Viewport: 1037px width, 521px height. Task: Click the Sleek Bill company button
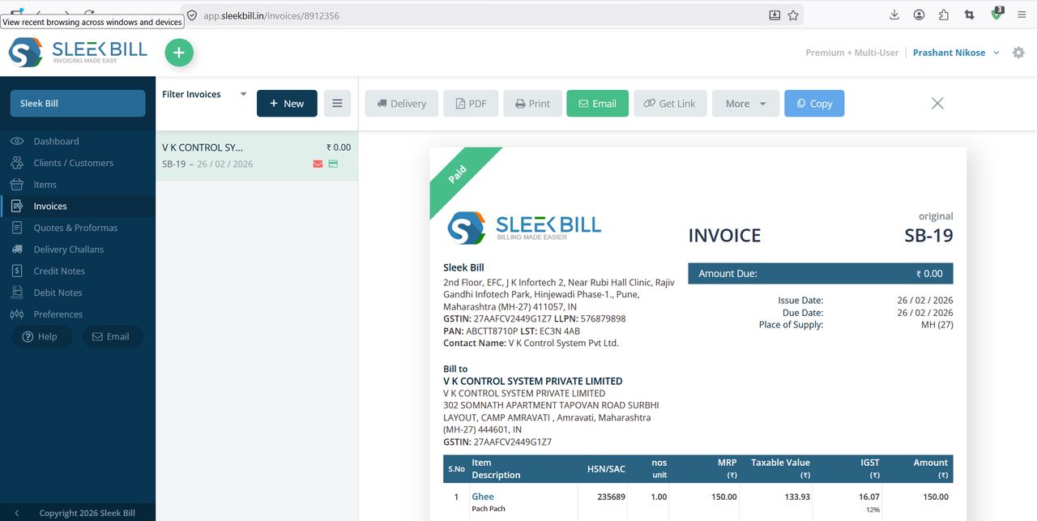pos(78,104)
